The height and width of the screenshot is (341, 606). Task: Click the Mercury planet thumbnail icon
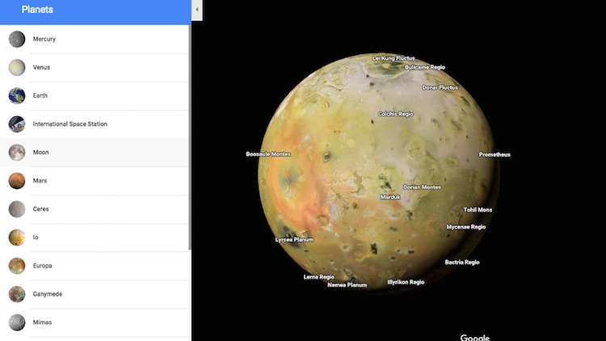17,39
